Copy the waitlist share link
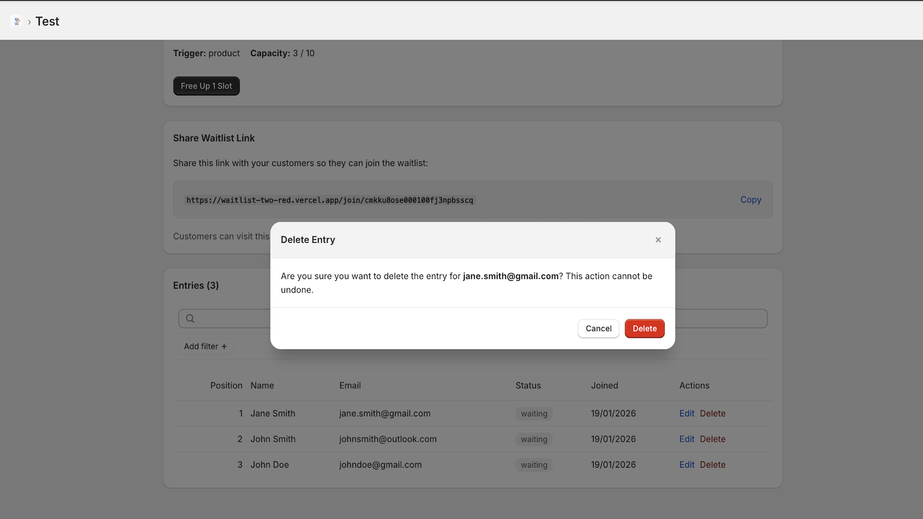Screen dimensions: 923x519 click(x=751, y=200)
